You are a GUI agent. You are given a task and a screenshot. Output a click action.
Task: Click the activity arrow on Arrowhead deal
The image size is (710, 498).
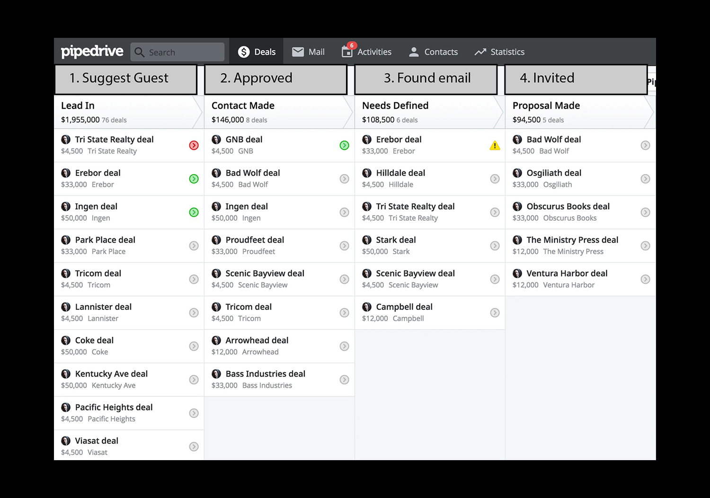pos(345,346)
